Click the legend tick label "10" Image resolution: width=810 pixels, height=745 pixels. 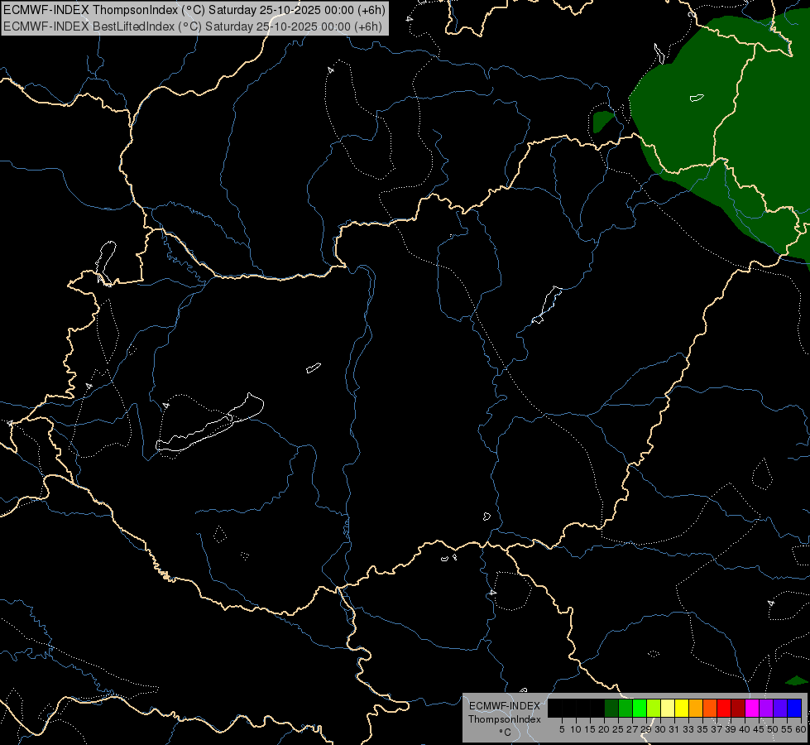click(x=576, y=729)
